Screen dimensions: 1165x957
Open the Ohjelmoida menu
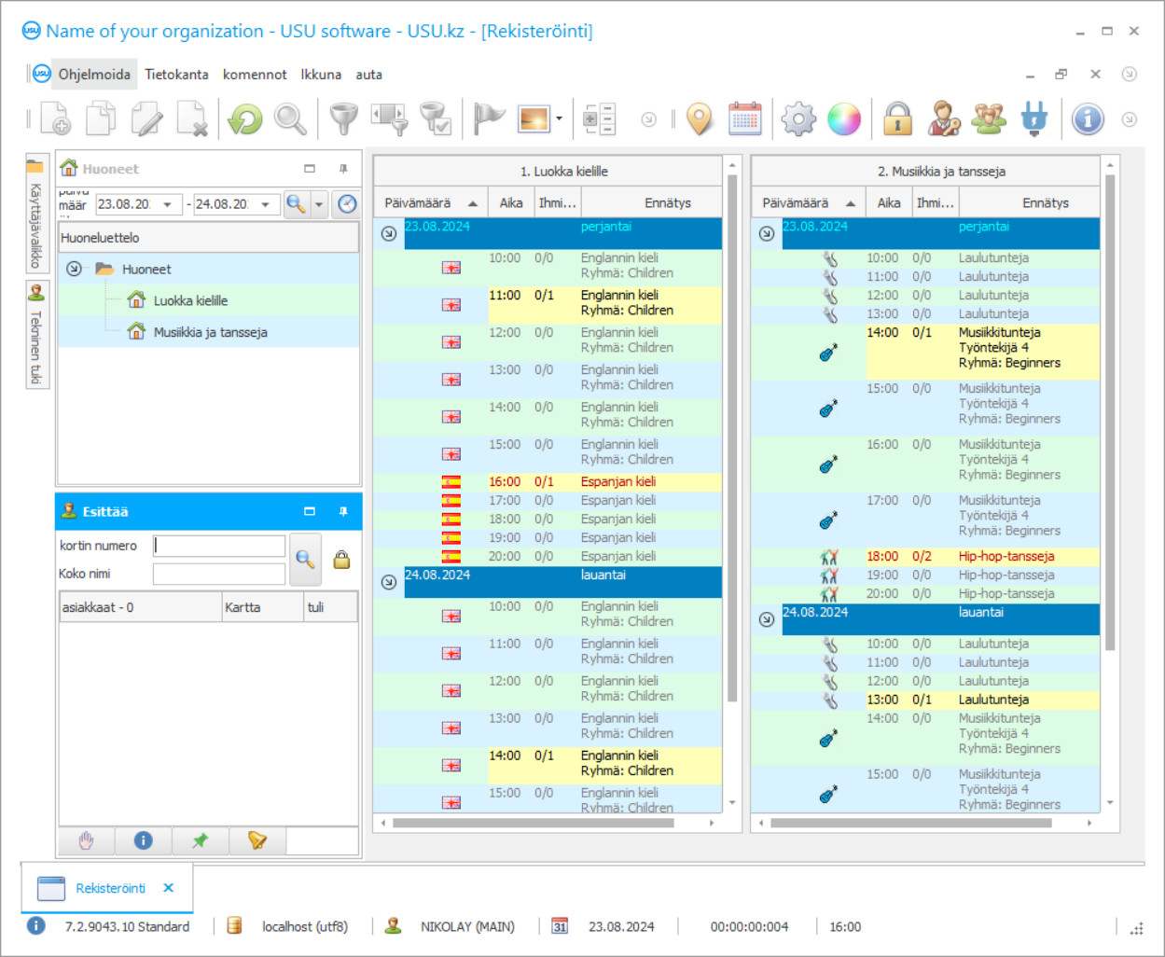(94, 75)
